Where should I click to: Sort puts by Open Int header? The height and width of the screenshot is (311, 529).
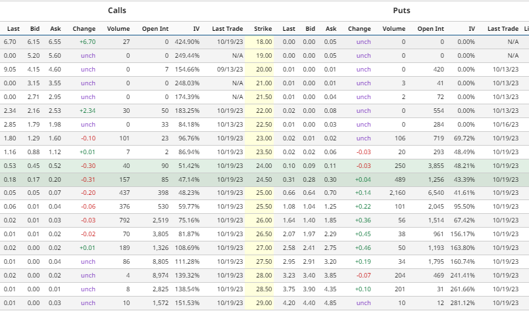coord(430,29)
